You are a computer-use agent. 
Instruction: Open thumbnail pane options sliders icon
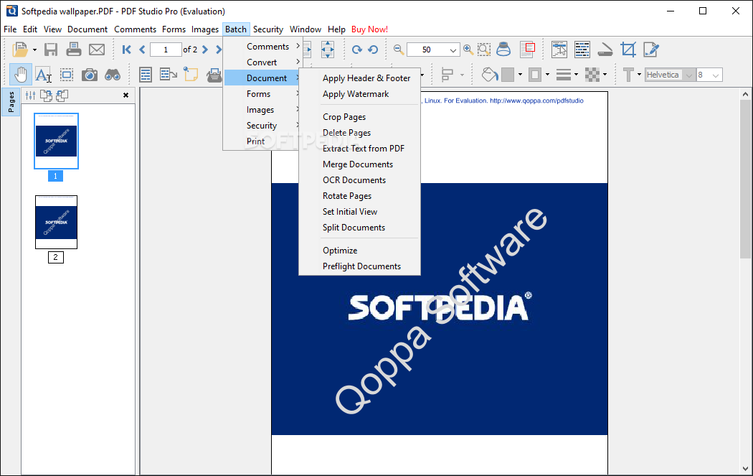pos(30,95)
